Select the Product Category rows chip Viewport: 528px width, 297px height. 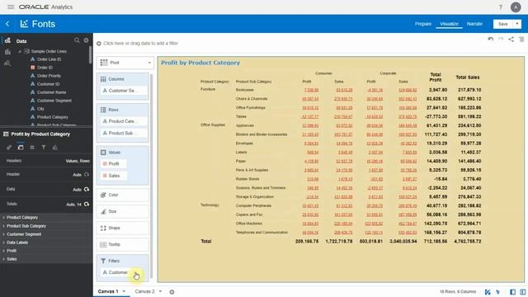(x=123, y=121)
